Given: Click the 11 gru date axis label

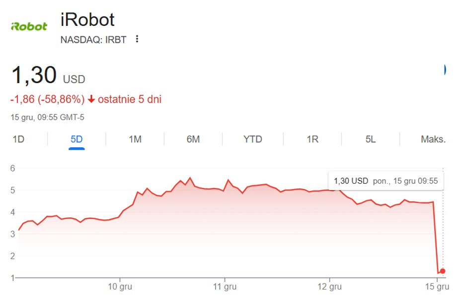Looking at the screenshot, I should 225,287.
